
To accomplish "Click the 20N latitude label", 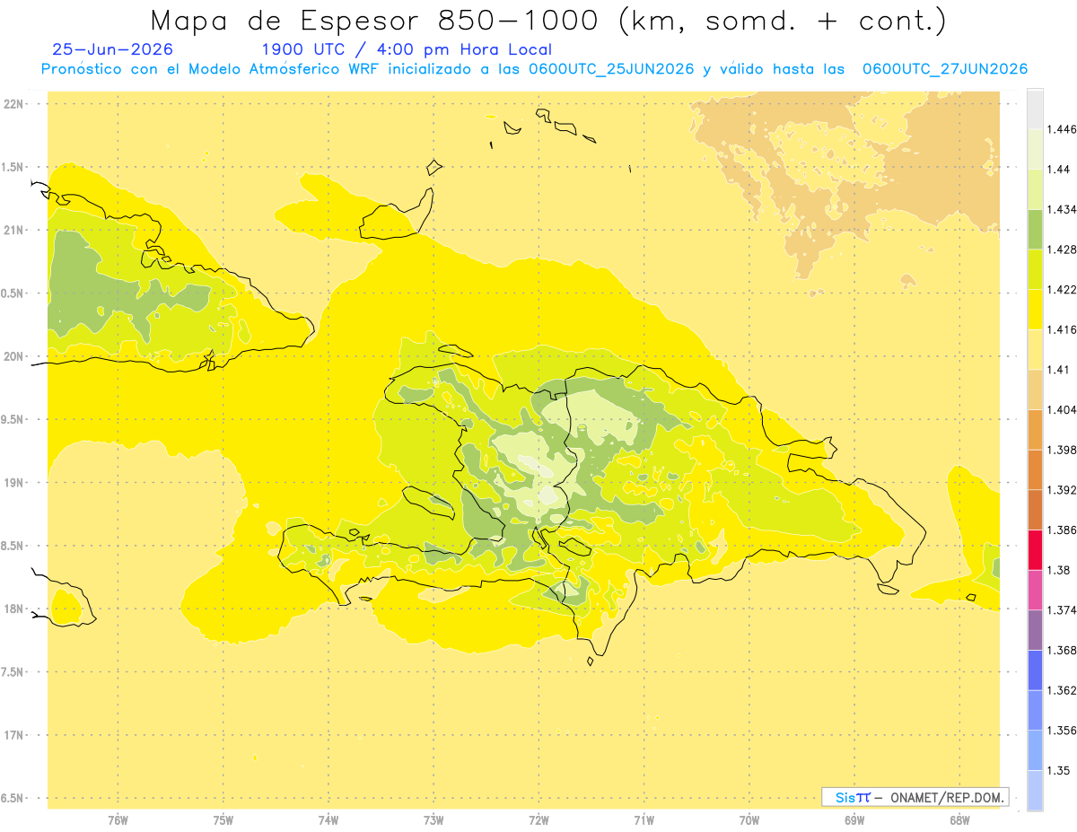I will [13, 356].
